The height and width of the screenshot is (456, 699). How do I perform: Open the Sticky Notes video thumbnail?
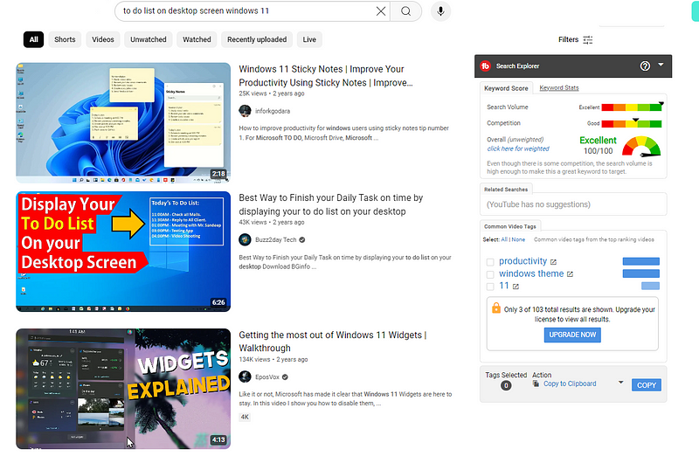[x=123, y=122]
